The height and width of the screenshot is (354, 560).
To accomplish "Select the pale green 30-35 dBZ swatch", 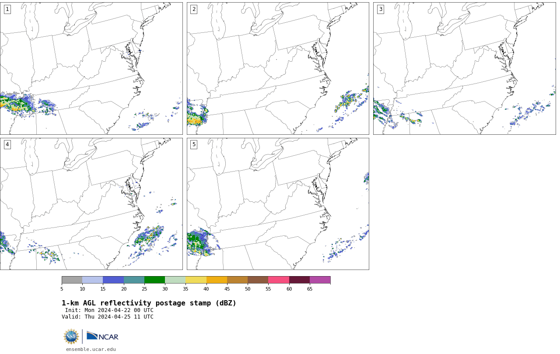I will pos(175,280).
